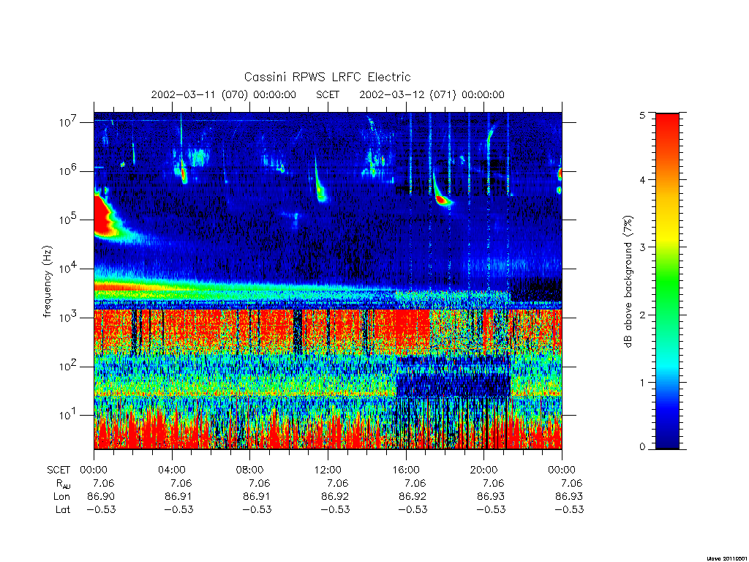749x562 pixels.
Task: Click the Lon value '86.93' under 20:00
Action: pos(491,497)
